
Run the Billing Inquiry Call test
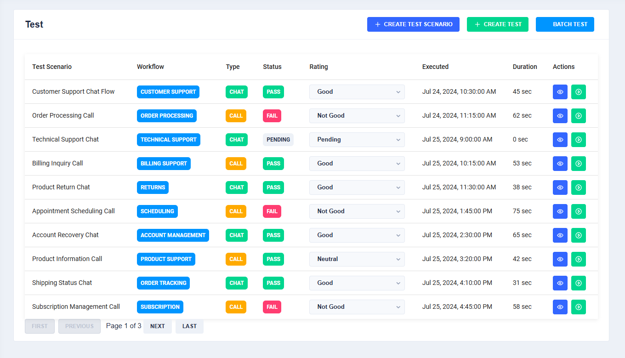578,164
